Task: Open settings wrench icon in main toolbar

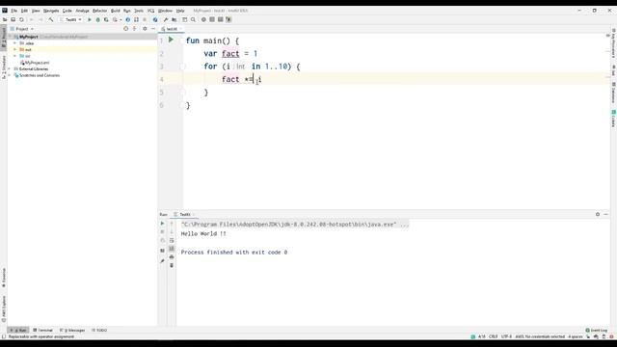Action: coord(166,19)
